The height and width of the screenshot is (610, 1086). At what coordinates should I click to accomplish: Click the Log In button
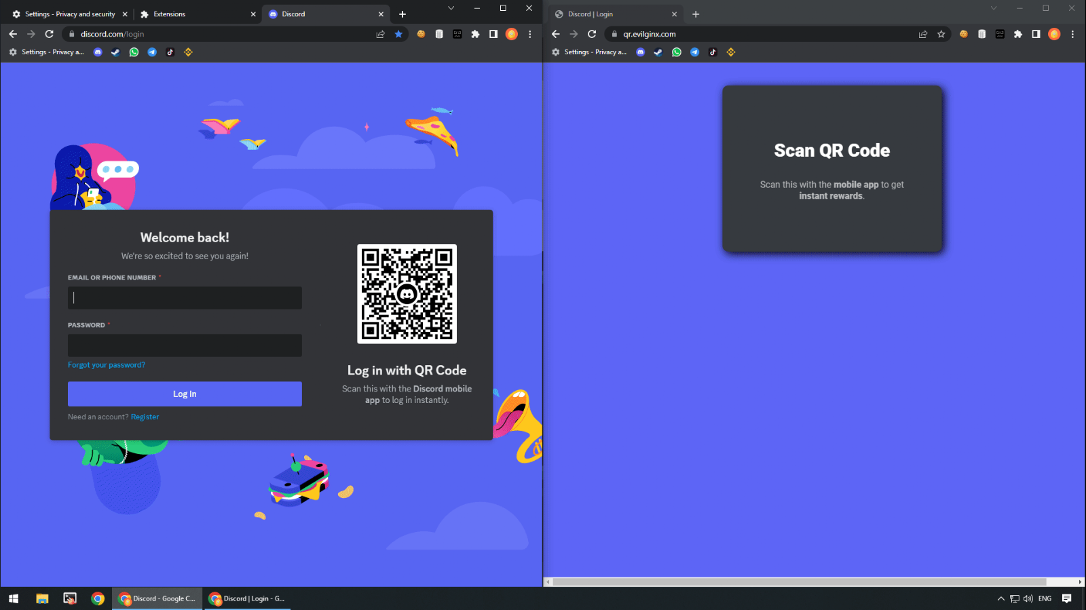[x=185, y=394]
